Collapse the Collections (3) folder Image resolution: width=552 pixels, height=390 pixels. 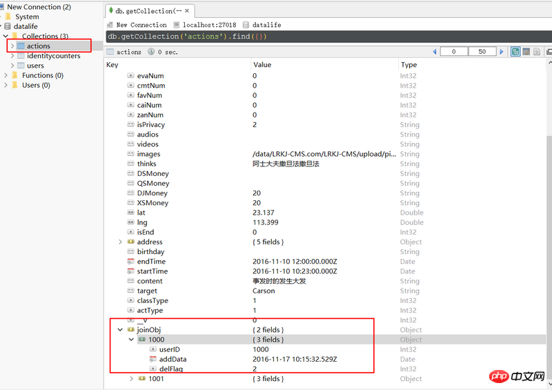6,36
